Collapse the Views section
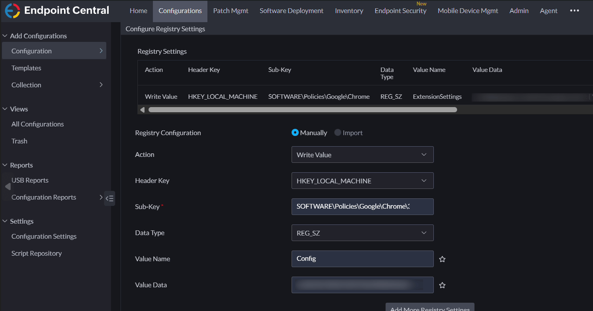This screenshot has width=593, height=311. [x=5, y=109]
